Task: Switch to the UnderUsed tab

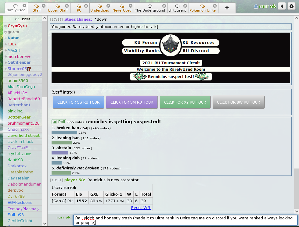Action: pyautogui.click(x=100, y=8)
